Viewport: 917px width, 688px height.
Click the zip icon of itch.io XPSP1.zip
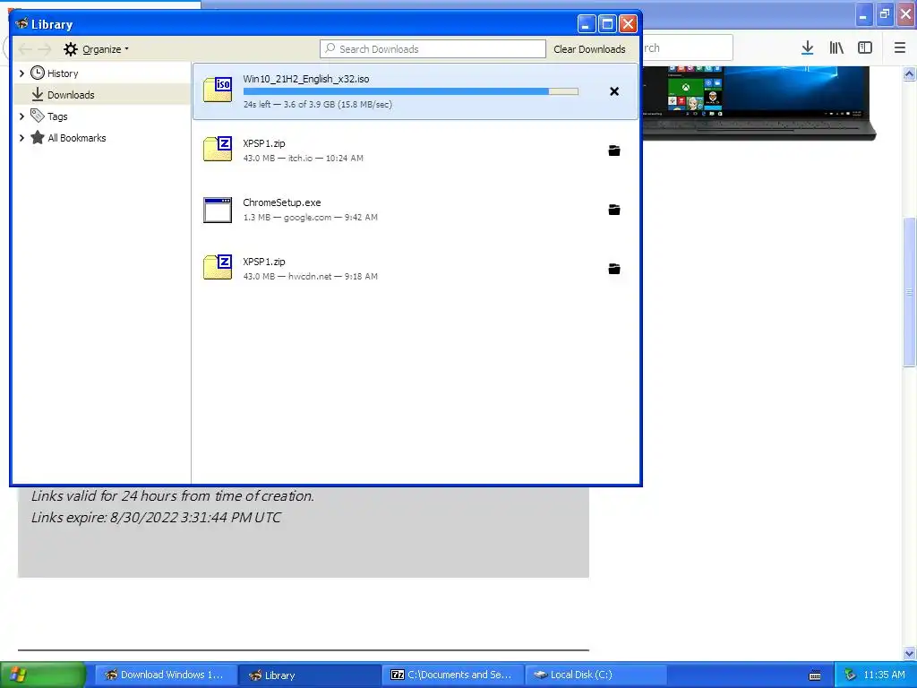(x=218, y=149)
